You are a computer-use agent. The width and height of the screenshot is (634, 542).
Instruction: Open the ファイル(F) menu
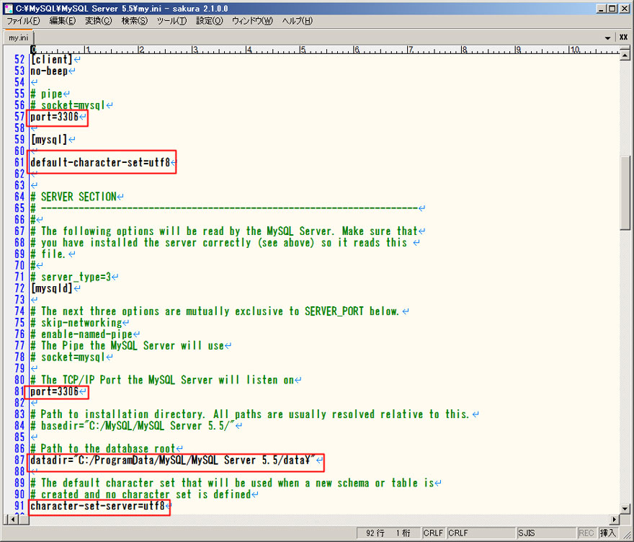click(x=24, y=21)
